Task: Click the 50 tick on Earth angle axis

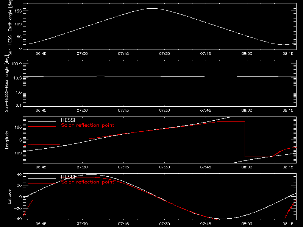Action: point(20,37)
